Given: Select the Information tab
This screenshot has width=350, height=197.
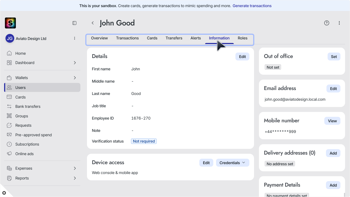Looking at the screenshot, I should pyautogui.click(x=219, y=38).
